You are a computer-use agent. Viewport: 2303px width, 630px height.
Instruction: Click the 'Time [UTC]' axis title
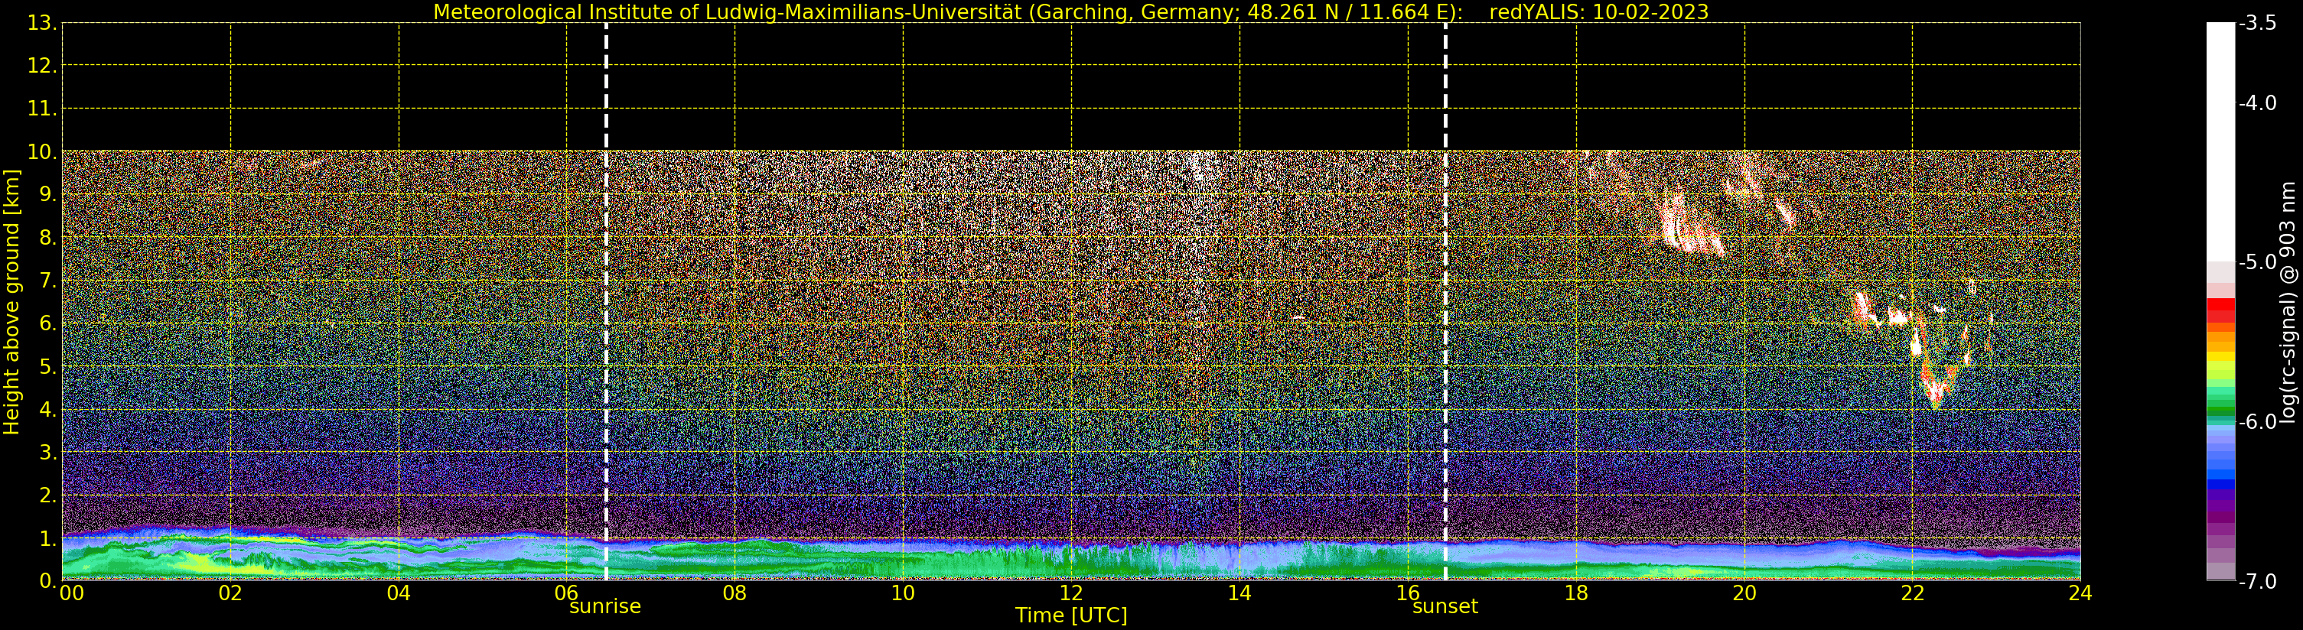point(1071,615)
